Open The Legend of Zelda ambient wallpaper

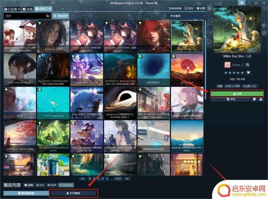coord(54,136)
